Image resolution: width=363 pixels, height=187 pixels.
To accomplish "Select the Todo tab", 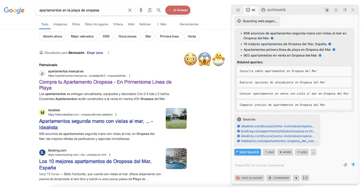I will (x=45, y=24).
